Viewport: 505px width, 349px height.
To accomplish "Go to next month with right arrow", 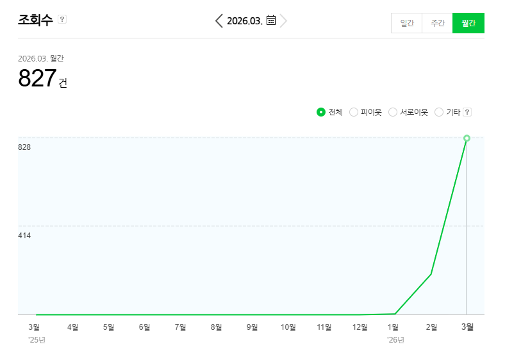I will 283,20.
